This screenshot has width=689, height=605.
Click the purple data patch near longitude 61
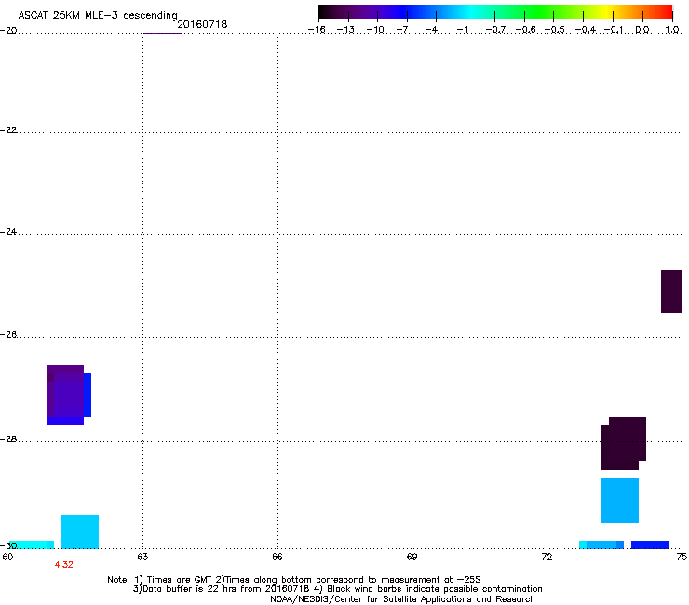pyautogui.click(x=69, y=395)
